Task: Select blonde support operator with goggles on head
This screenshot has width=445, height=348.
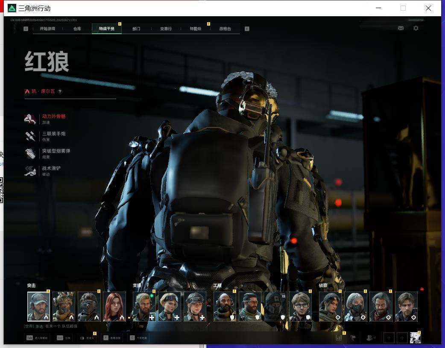Action: pyautogui.click(x=170, y=307)
